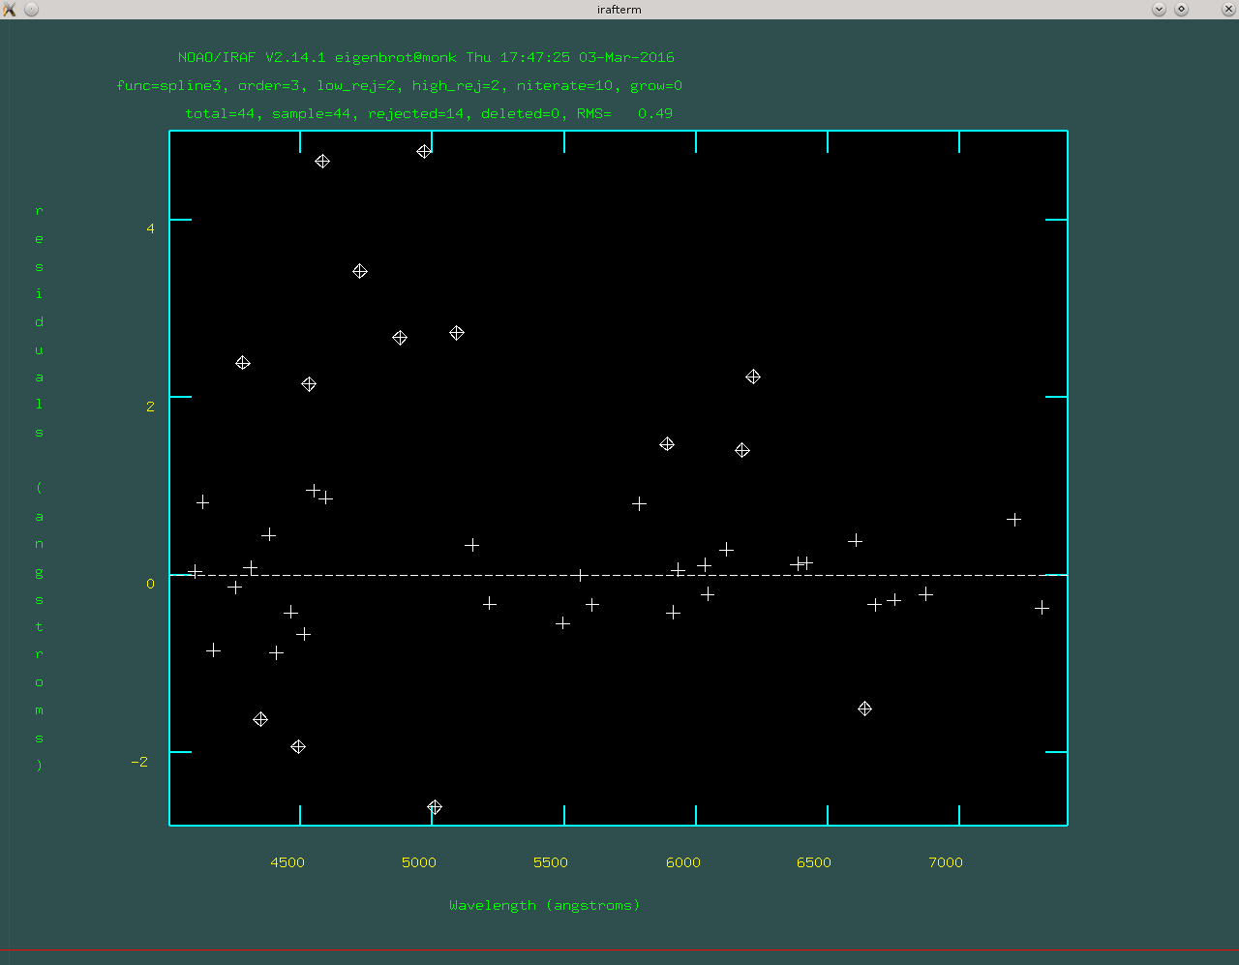Click the Wavelength (angstroms) axis label
The image size is (1239, 965).
[x=544, y=905]
